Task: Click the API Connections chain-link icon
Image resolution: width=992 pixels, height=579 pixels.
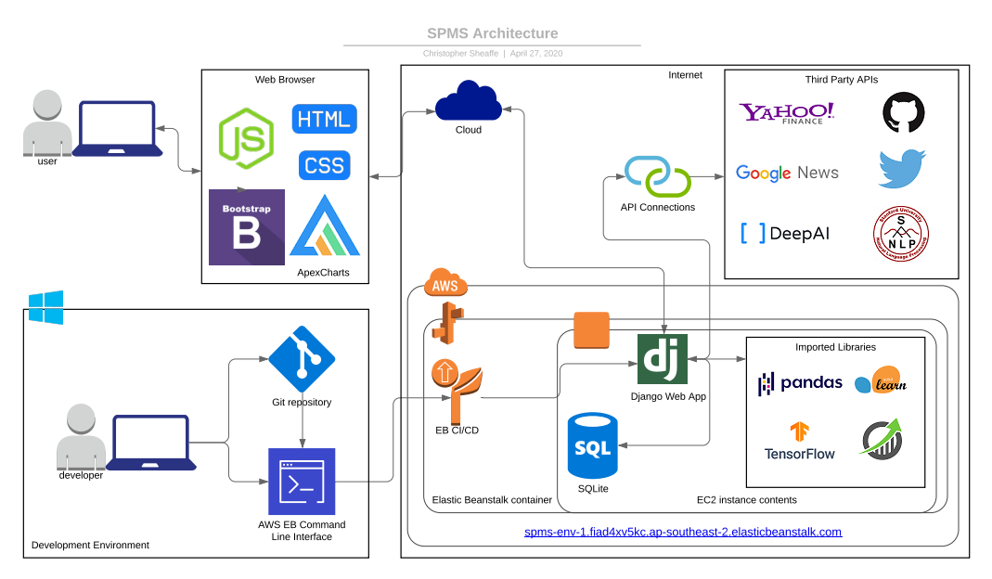Action: click(657, 176)
